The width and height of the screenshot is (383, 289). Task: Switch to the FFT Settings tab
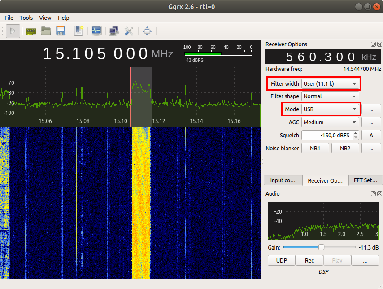click(366, 180)
